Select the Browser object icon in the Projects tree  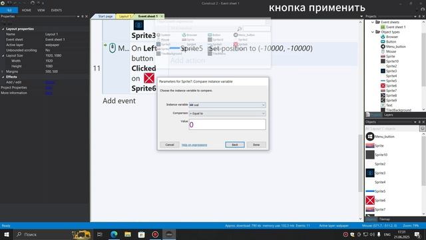pos(383,37)
